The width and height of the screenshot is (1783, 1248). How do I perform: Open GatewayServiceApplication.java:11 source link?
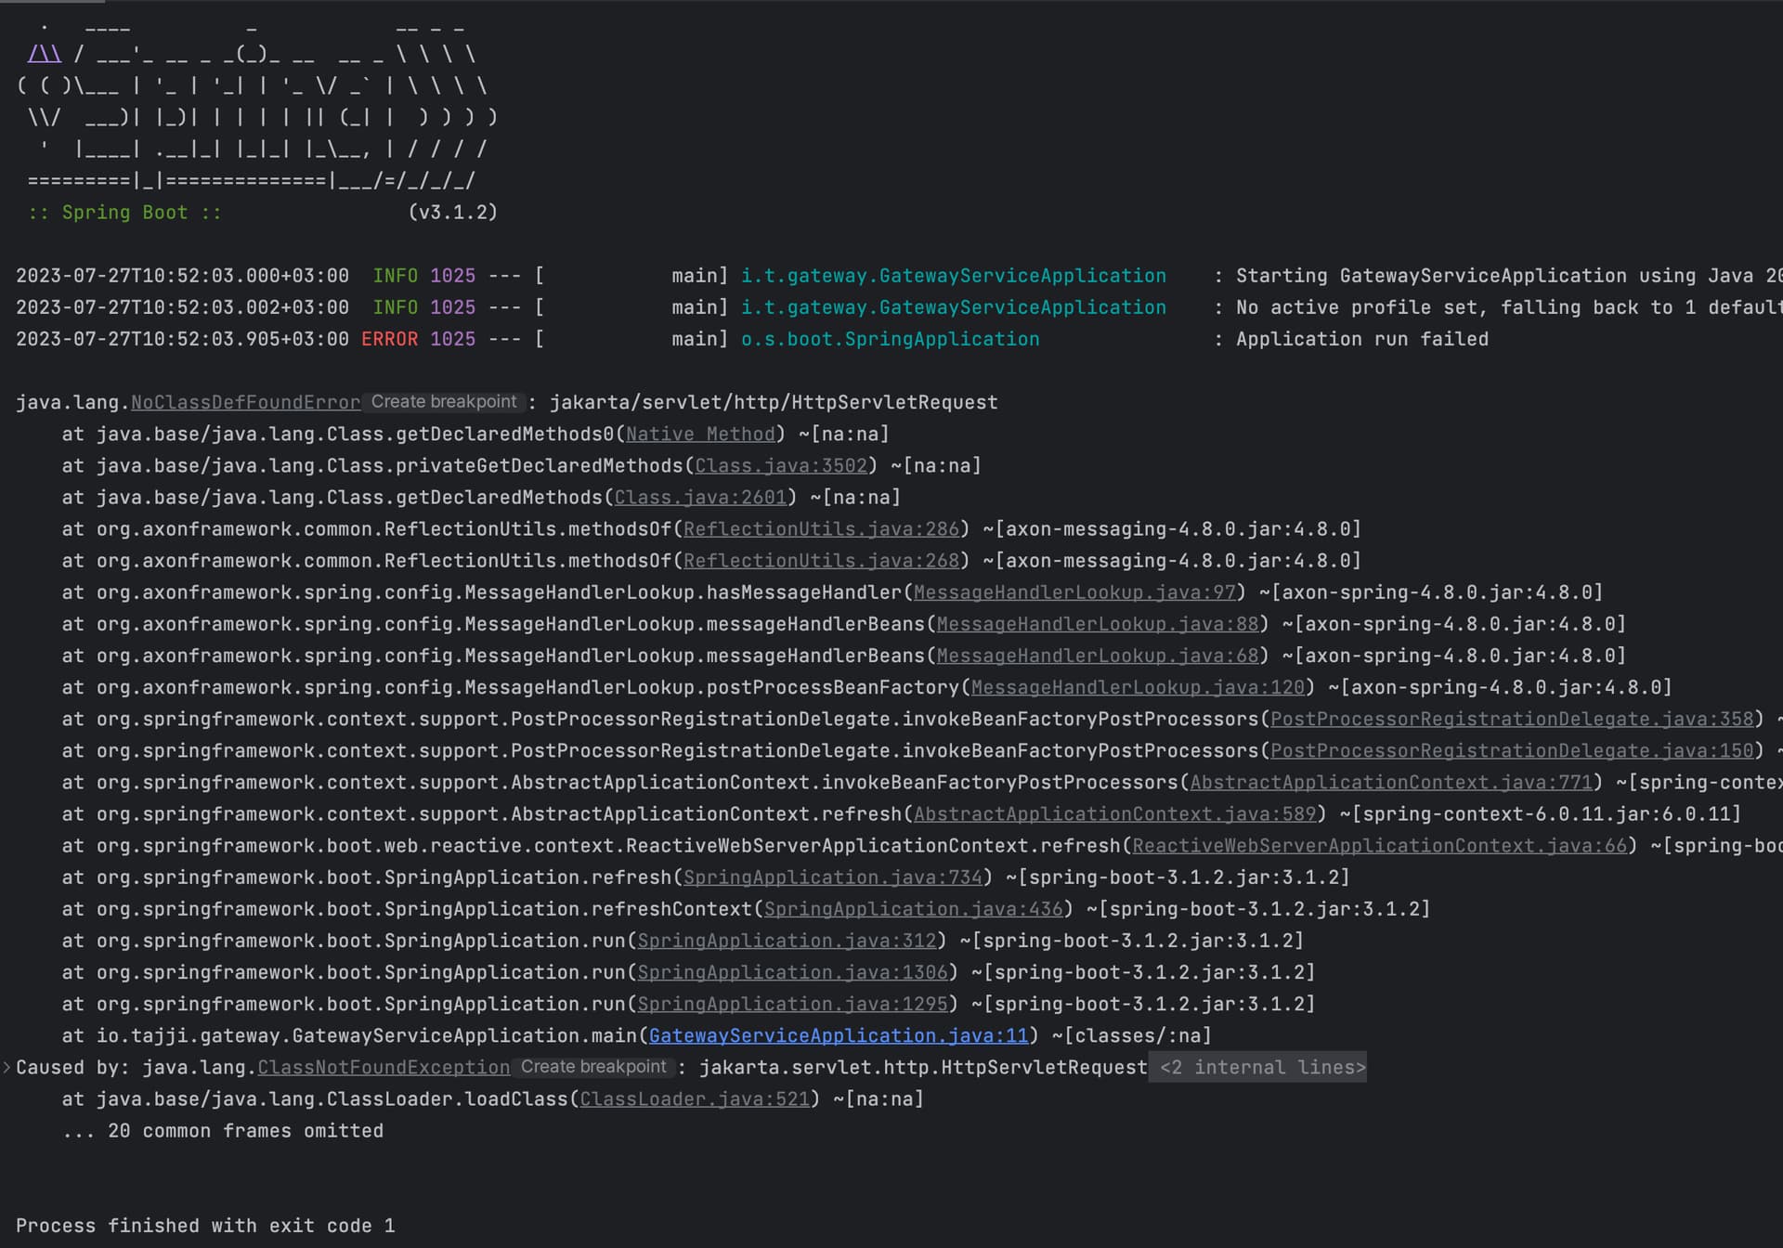pos(838,1036)
